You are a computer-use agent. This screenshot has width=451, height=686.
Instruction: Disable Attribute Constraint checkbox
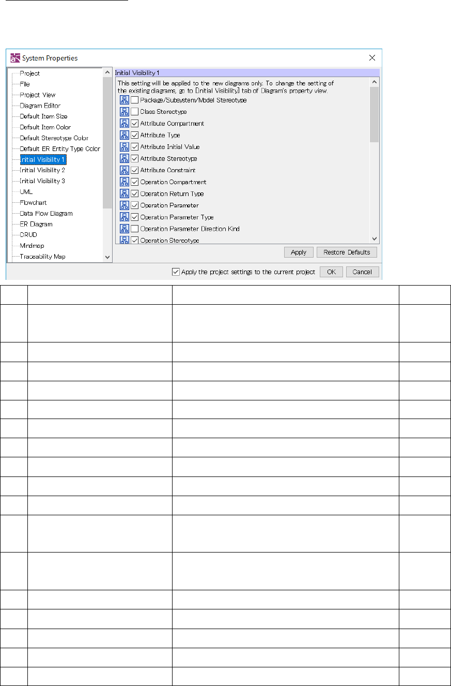pos(134,170)
